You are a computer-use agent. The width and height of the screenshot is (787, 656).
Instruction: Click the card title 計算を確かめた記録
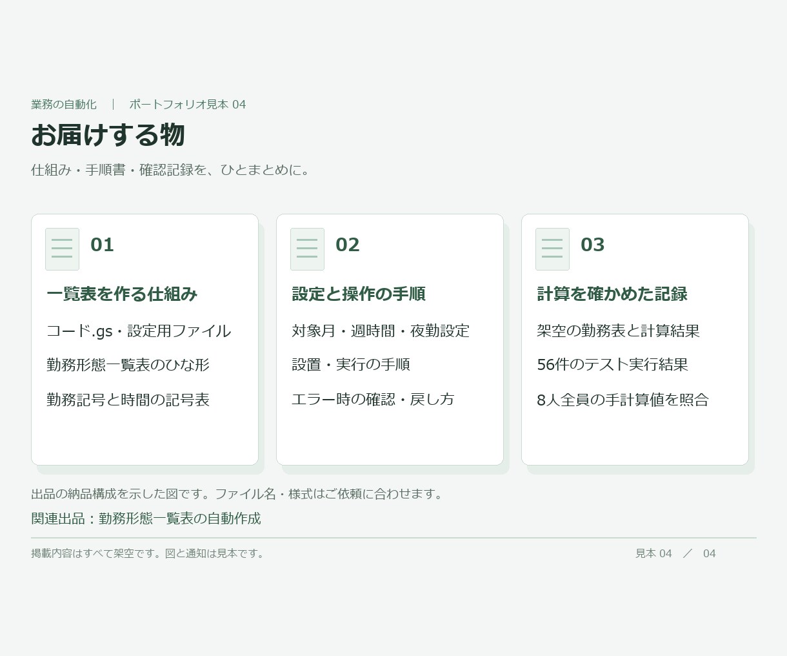click(x=612, y=294)
